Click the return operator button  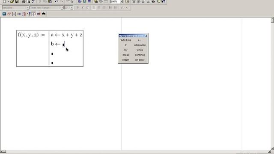click(126, 60)
